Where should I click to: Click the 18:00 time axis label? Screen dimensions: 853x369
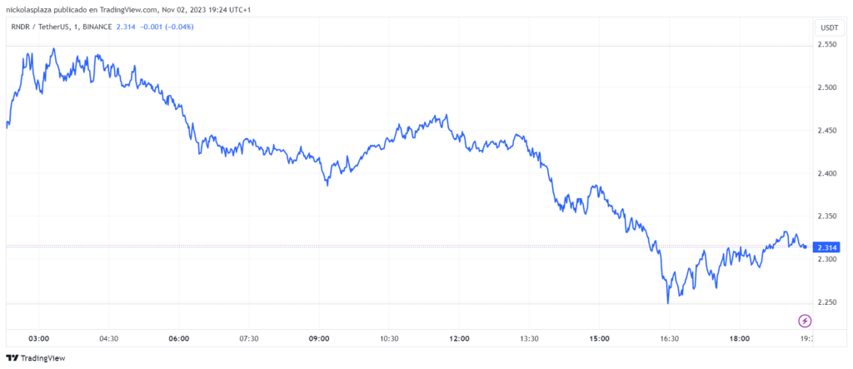click(740, 338)
